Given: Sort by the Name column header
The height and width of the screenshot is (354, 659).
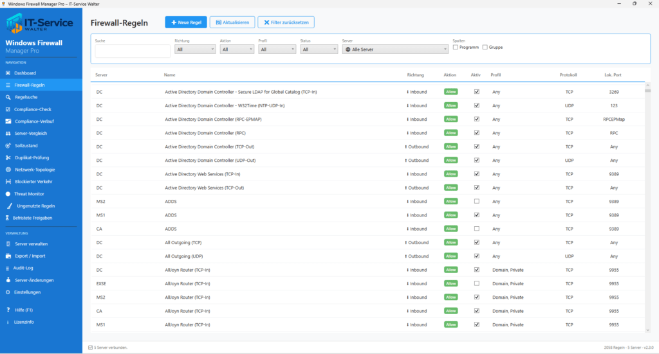Looking at the screenshot, I should 170,75.
